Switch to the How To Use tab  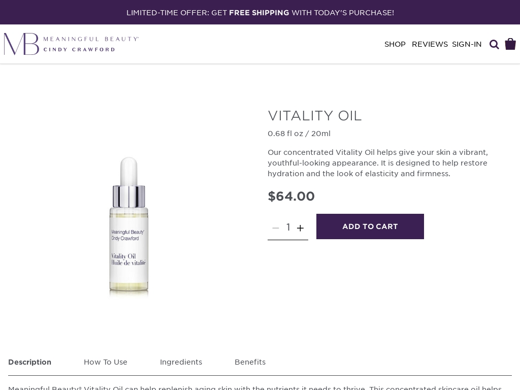point(106,362)
